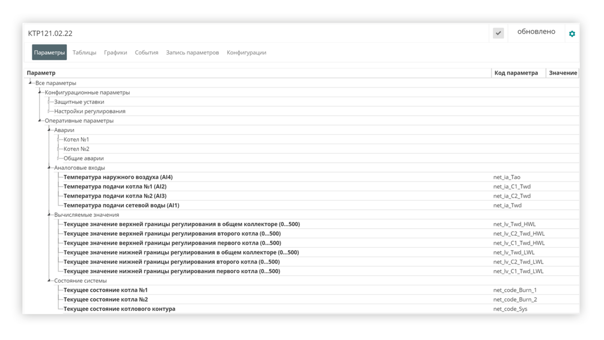The image size is (604, 340).
Task: Collapse the Оперативные параметры node
Action: click(x=39, y=120)
